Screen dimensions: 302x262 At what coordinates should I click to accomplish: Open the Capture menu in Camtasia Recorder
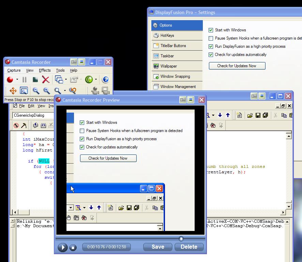(x=14, y=70)
